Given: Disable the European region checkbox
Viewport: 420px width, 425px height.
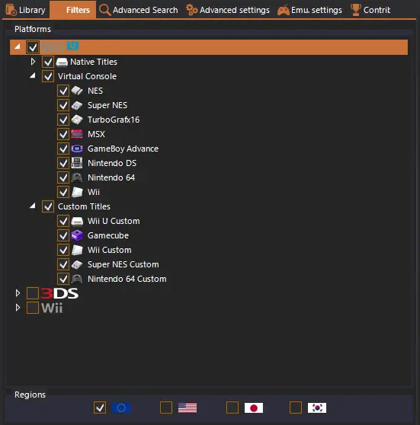Looking at the screenshot, I should [100, 407].
